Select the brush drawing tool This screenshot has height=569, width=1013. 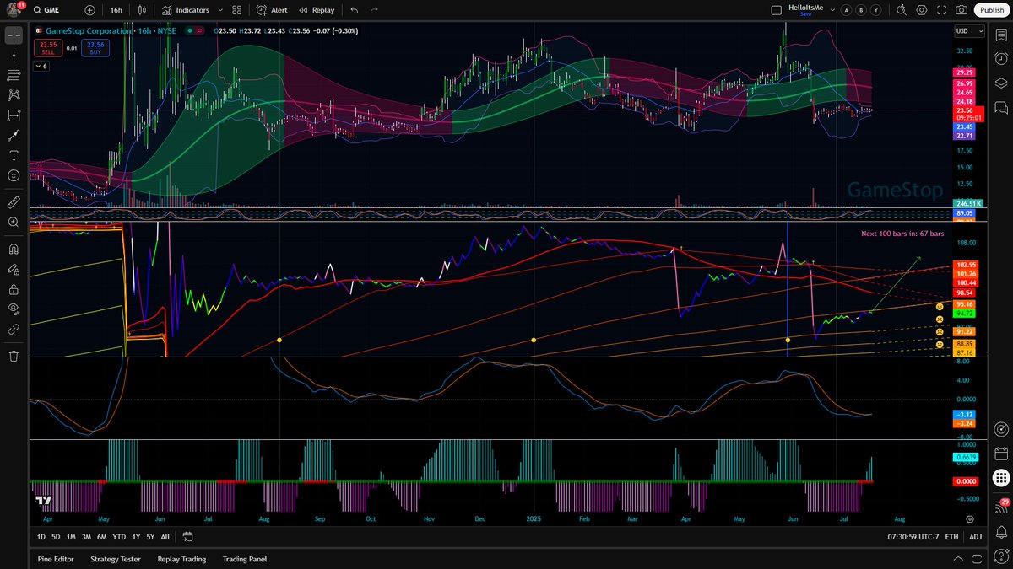(14, 135)
